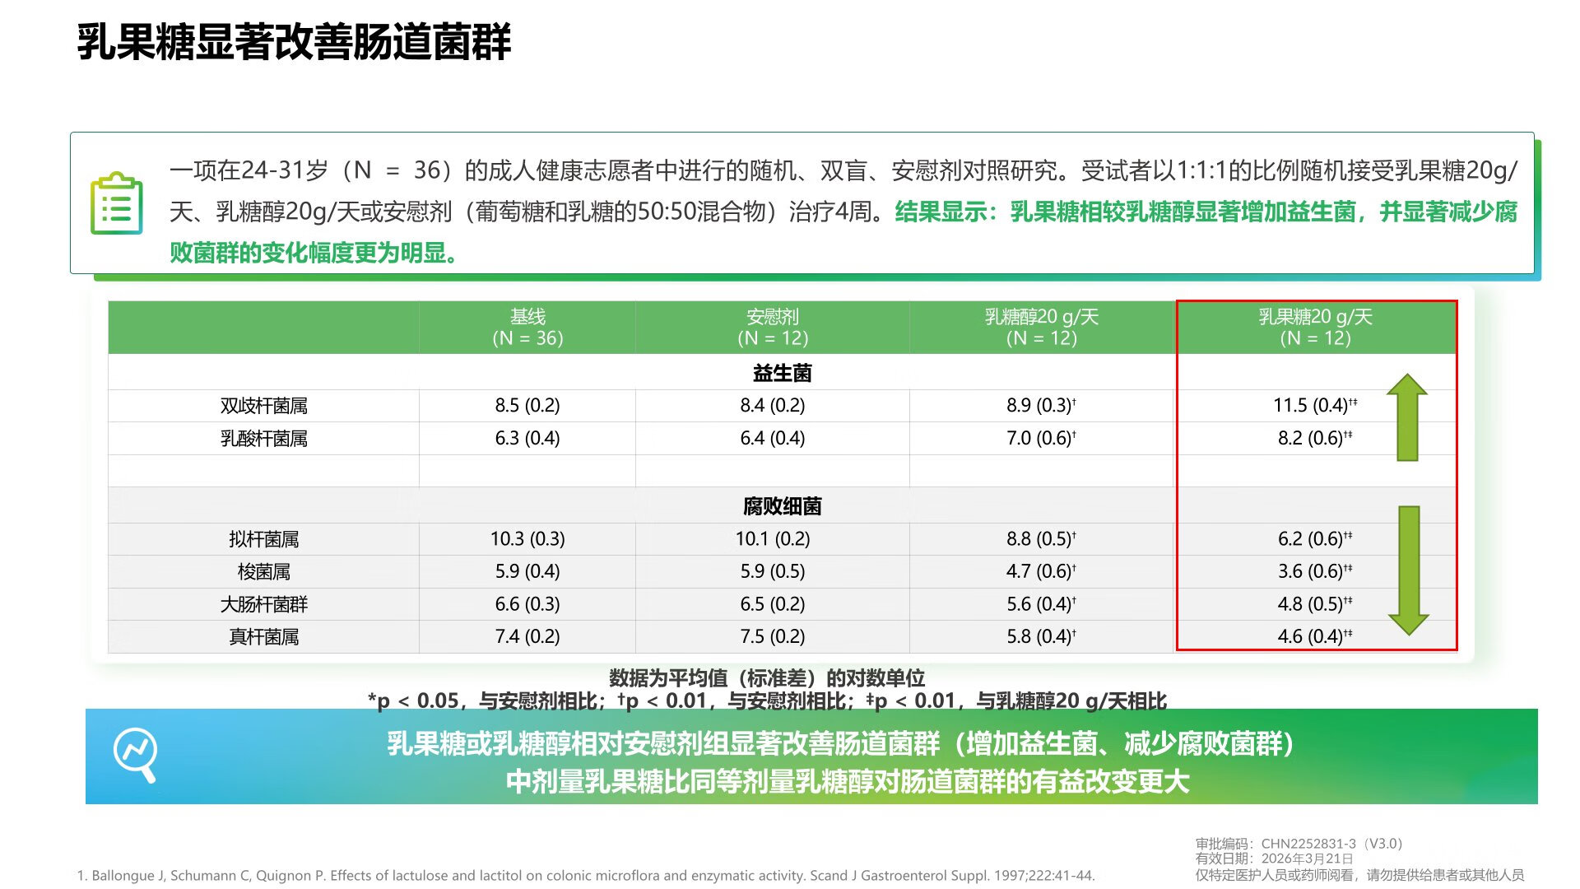The height and width of the screenshot is (889, 1580).
Task: Click the 真杆菌属 row label
Action: coord(263,637)
